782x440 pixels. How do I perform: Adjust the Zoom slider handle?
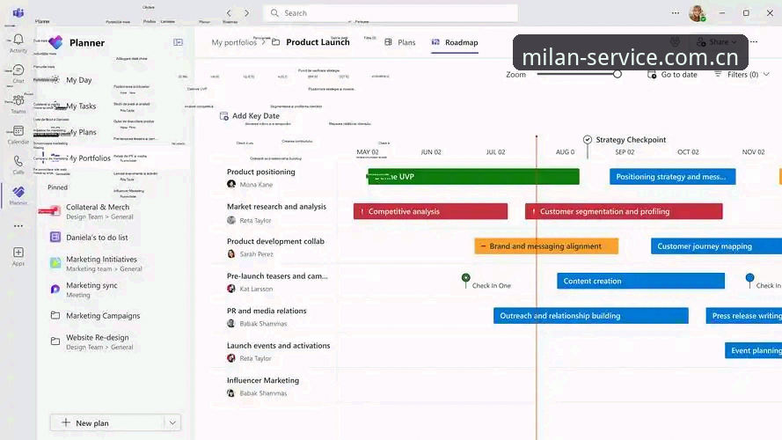618,74
